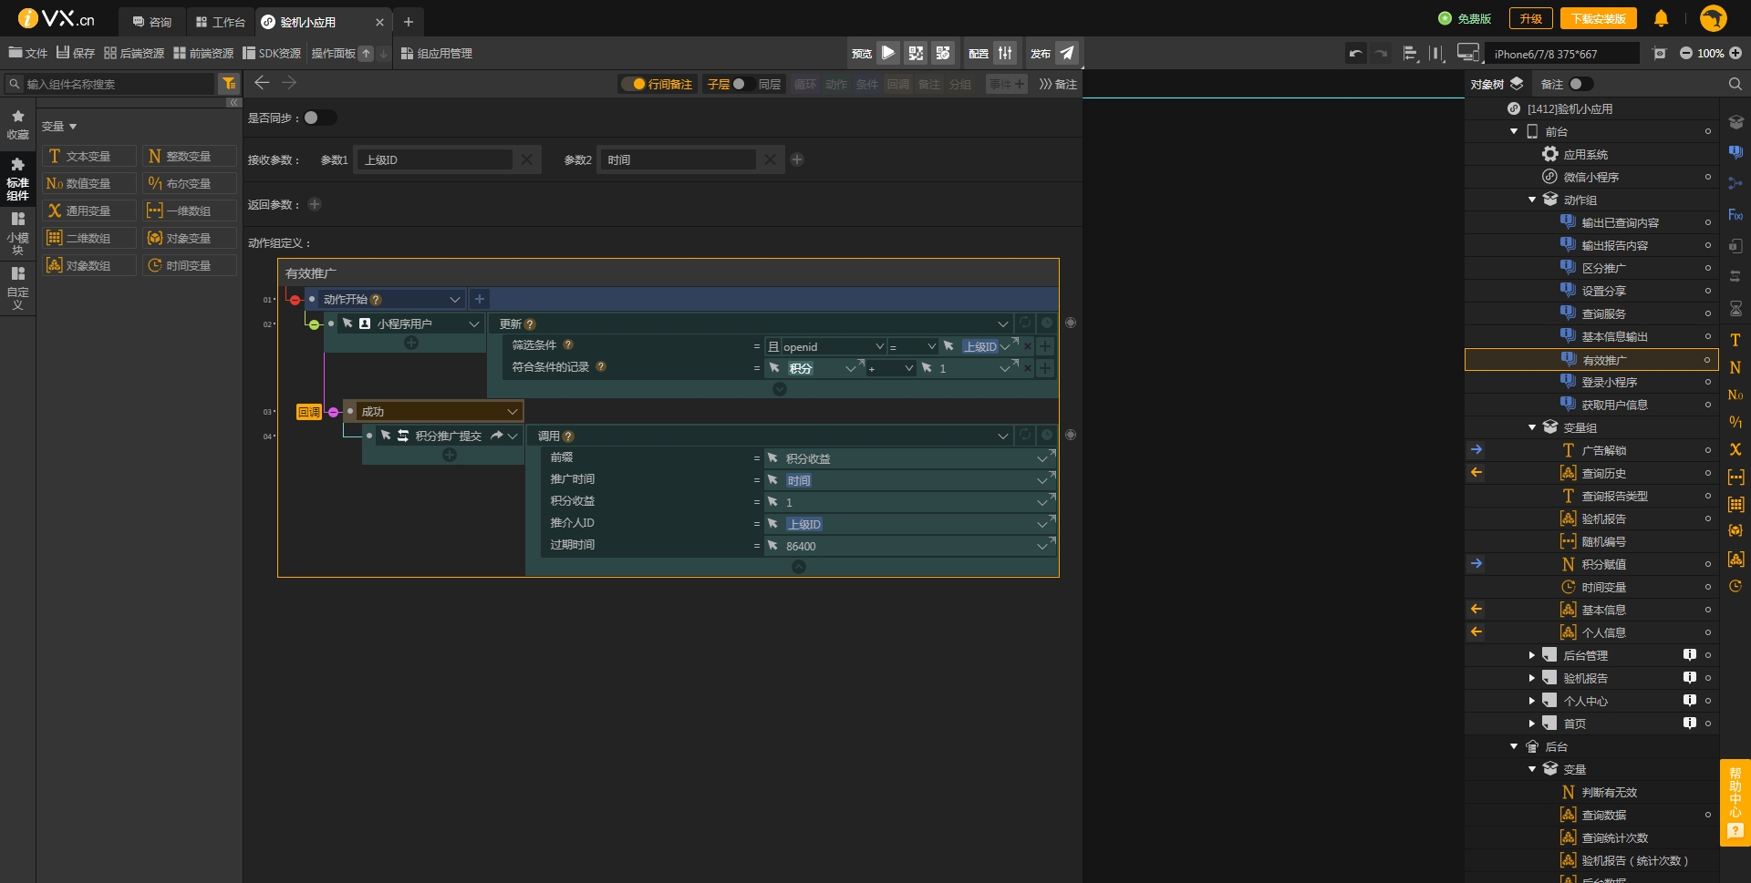Image resolution: width=1751 pixels, height=883 pixels.
Task: Add a return parameter with the plus icon
Action: coord(315,204)
